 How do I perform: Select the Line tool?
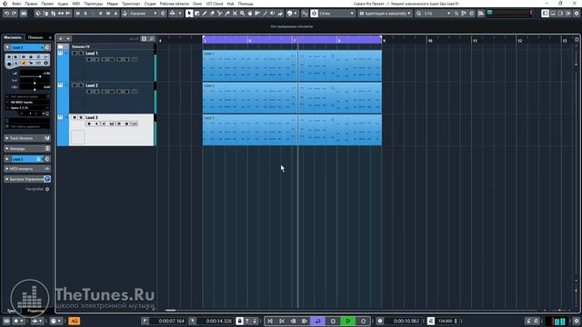coord(265,14)
